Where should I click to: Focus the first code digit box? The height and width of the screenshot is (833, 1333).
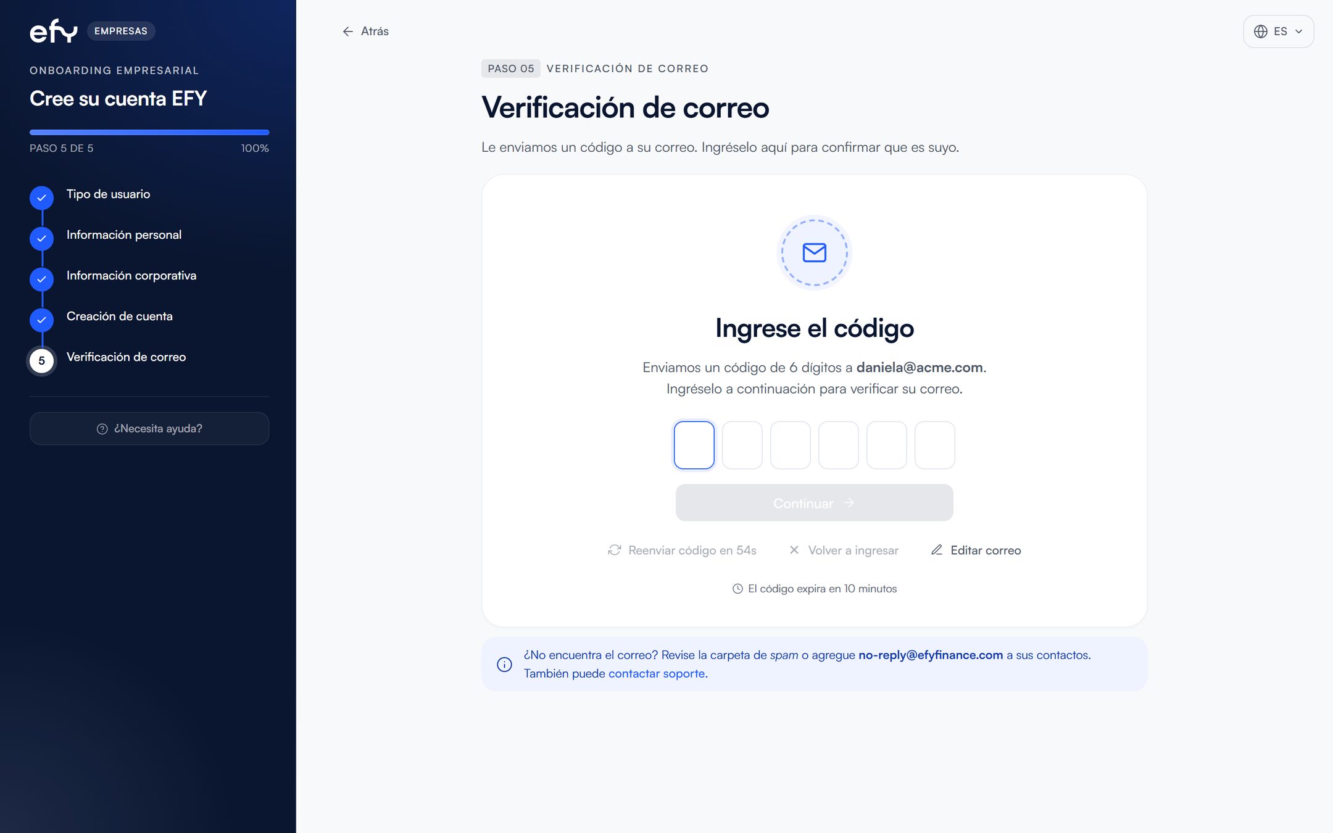[694, 445]
